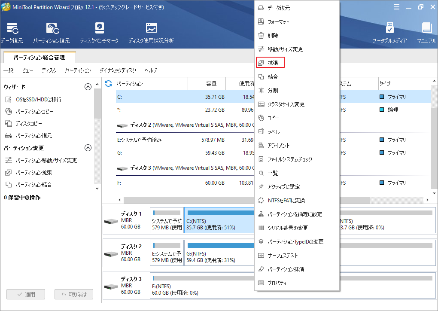Open the マニュアル icon
The image size is (438, 311).
[x=426, y=29]
